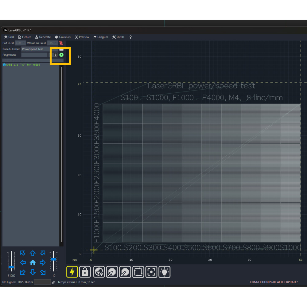Viewport: 307px width, 307px height.
Task: Click the small icon next to Buffer
Action: pyautogui.click(x=53, y=282)
